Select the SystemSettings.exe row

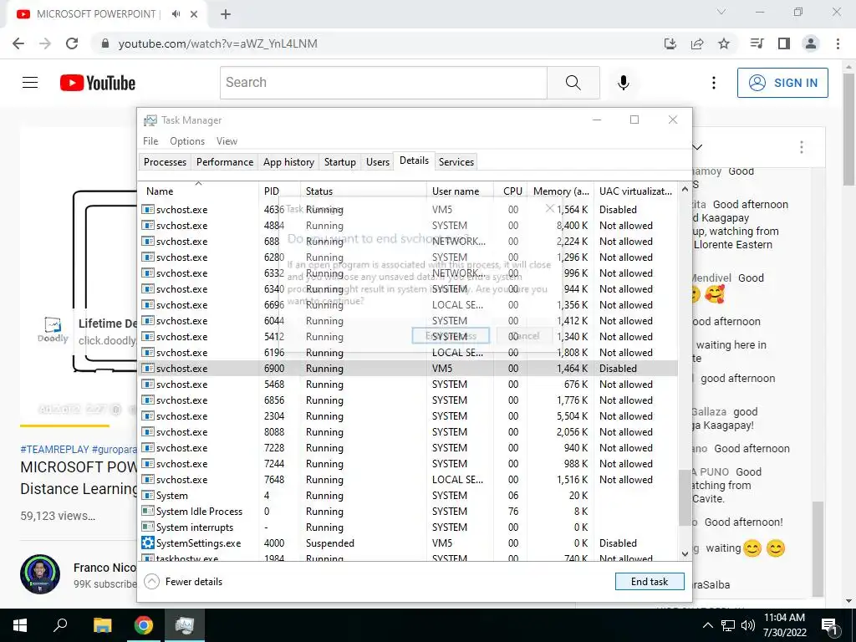[408, 543]
